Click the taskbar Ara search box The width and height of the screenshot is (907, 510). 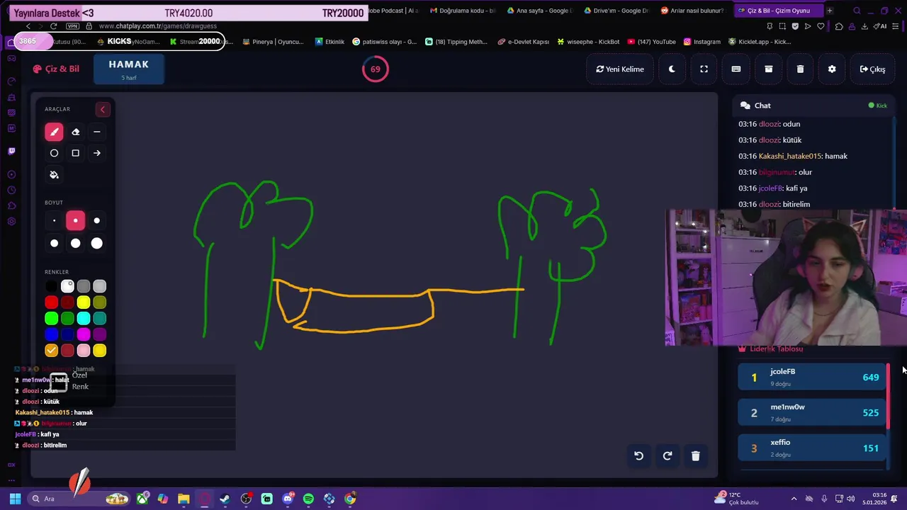[x=79, y=499]
